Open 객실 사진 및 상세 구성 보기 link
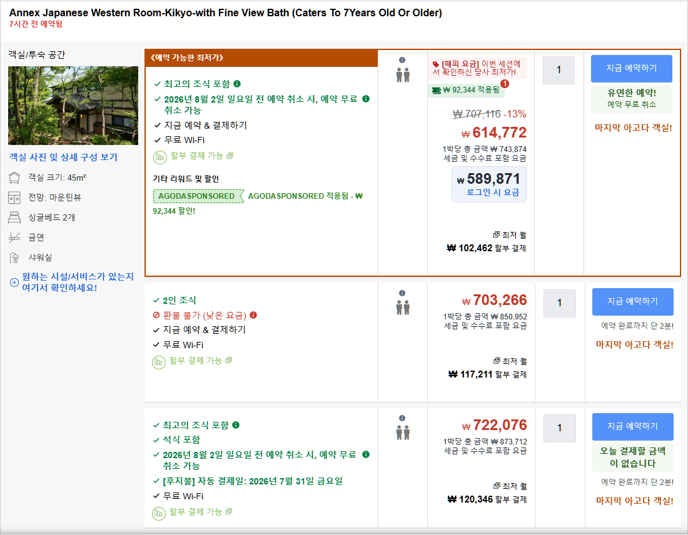 pos(64,157)
